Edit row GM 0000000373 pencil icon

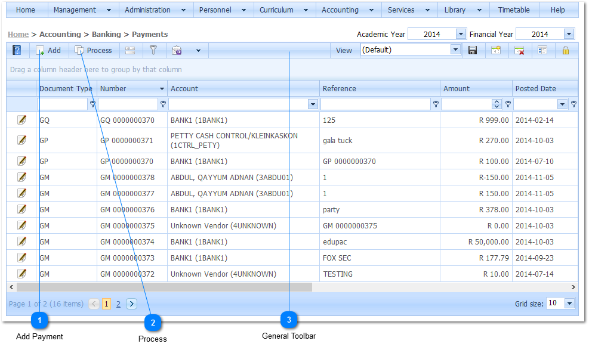[22, 258]
